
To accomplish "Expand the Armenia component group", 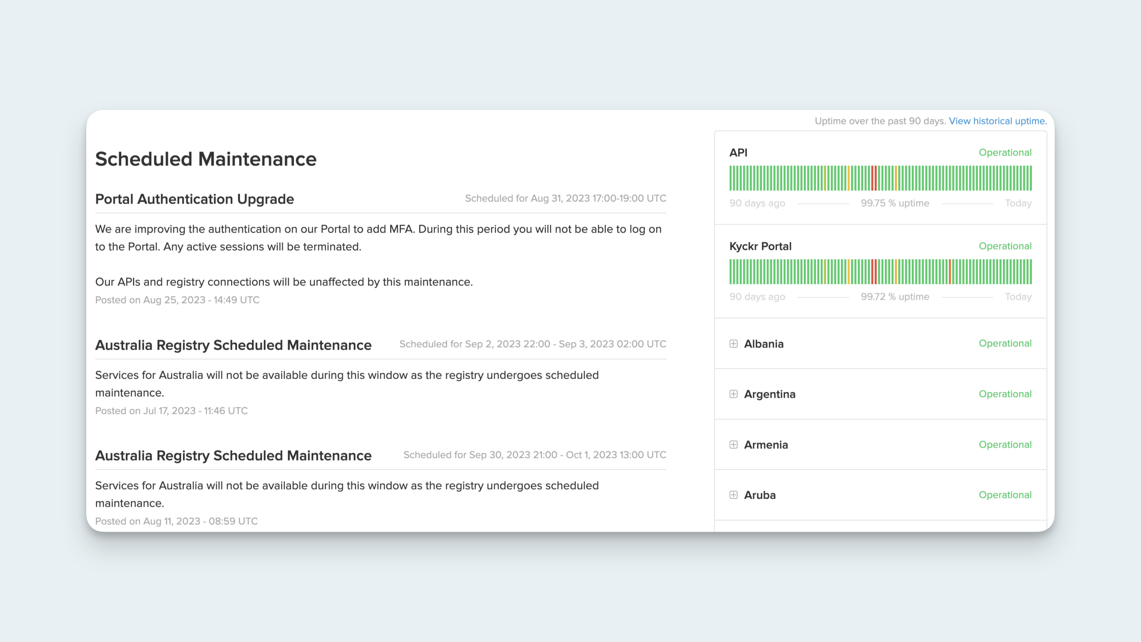I will pyautogui.click(x=734, y=445).
